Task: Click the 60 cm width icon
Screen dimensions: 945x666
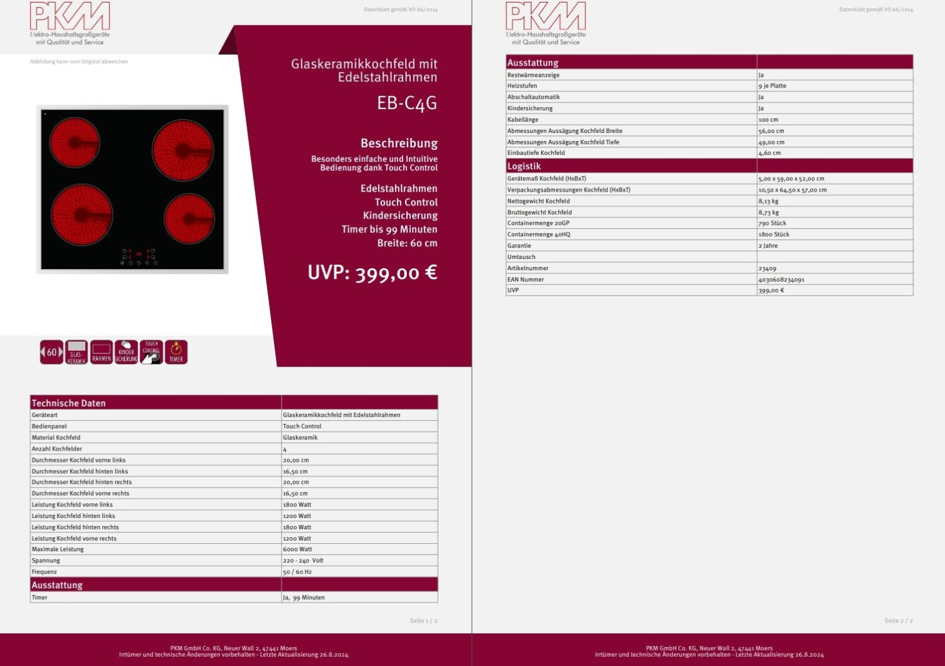Action: tap(52, 352)
